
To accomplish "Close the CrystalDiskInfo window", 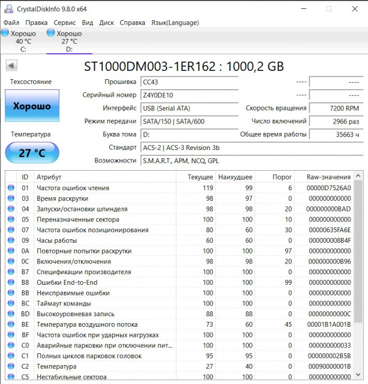I will (x=355, y=9).
